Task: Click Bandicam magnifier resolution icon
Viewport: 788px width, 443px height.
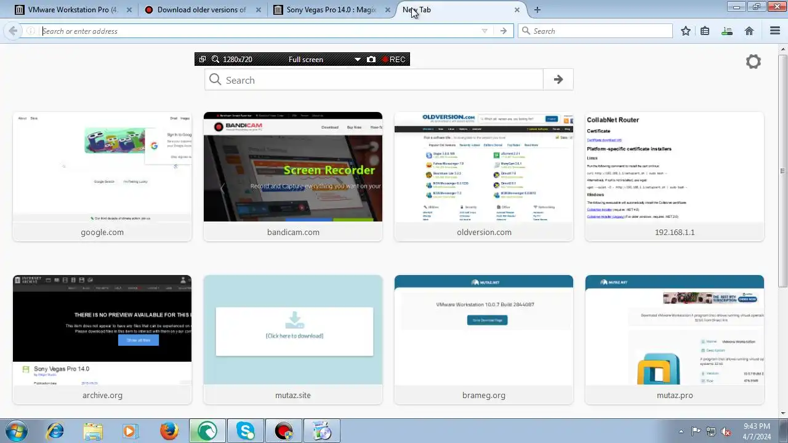Action: [x=215, y=59]
